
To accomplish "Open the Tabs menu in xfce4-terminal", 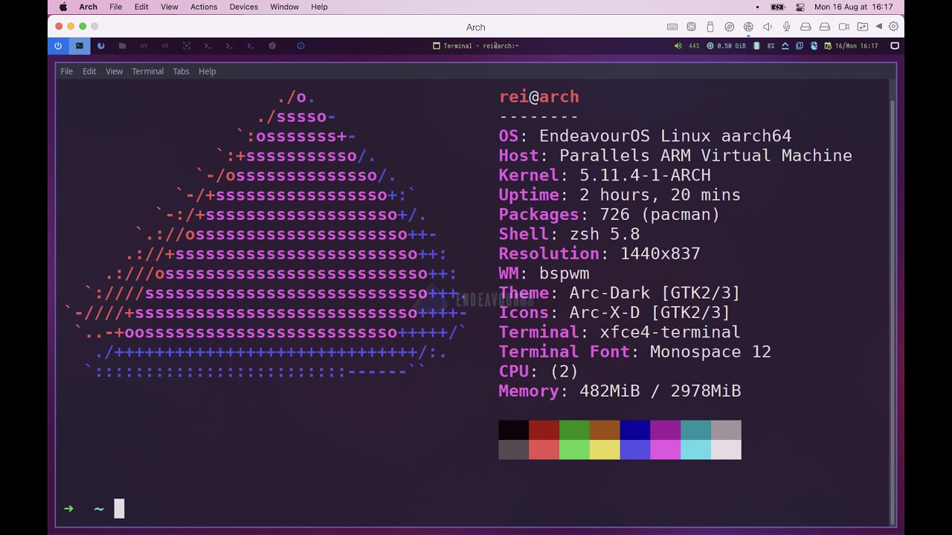I will 181,71.
